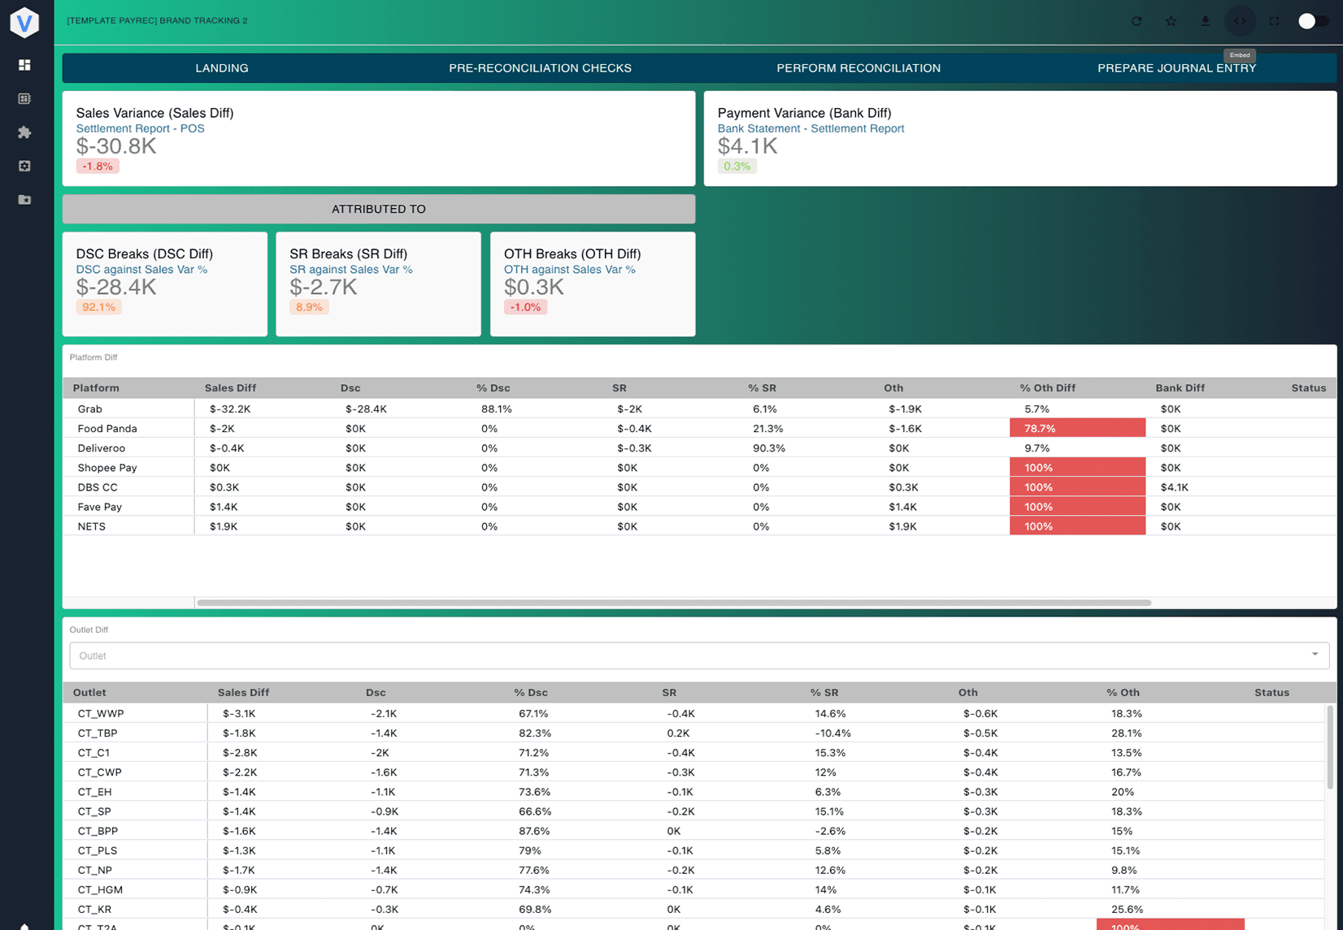Sort platform table by Sales Diff header
The width and height of the screenshot is (1343, 930).
(x=230, y=388)
